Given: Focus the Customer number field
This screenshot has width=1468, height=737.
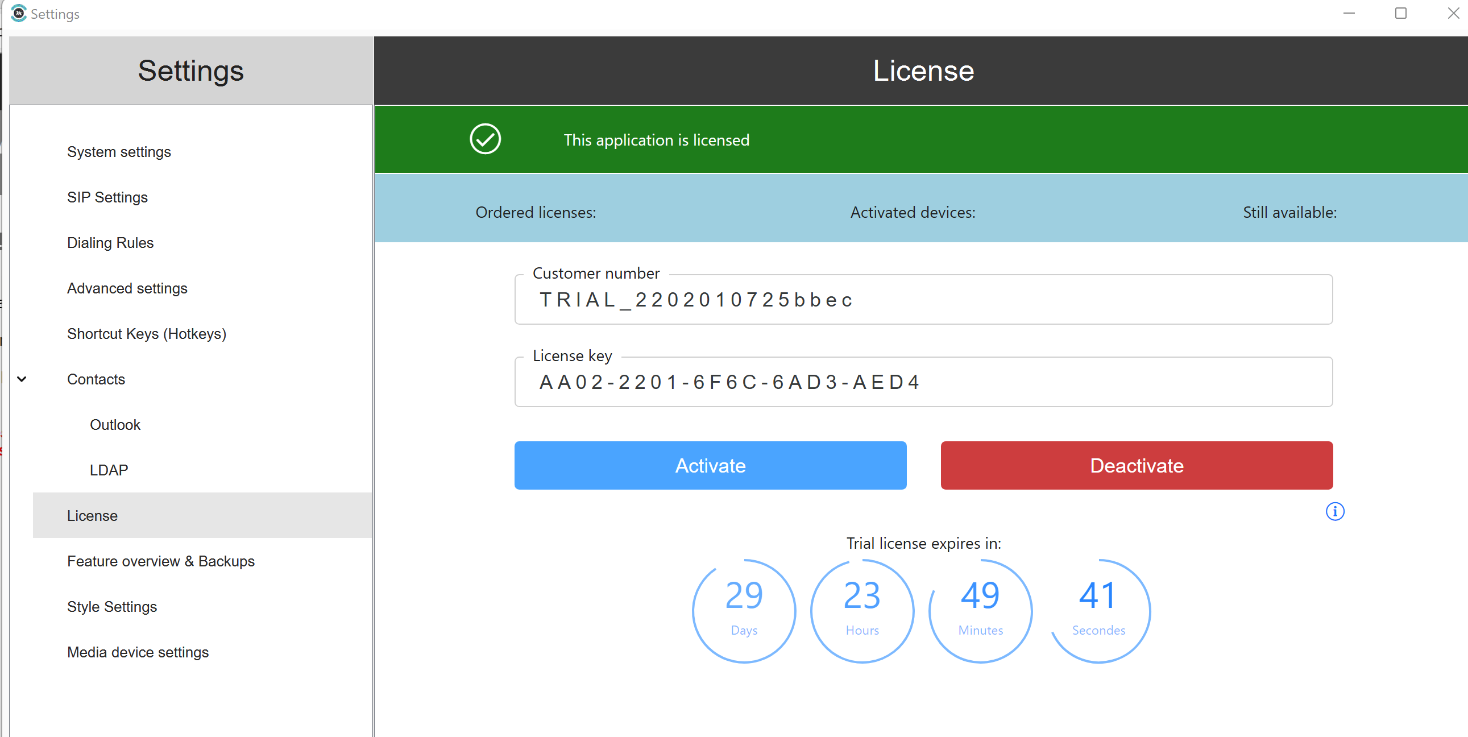Looking at the screenshot, I should 923,300.
